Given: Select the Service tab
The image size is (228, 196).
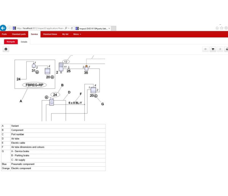Looking at the screenshot, I should point(34,34).
